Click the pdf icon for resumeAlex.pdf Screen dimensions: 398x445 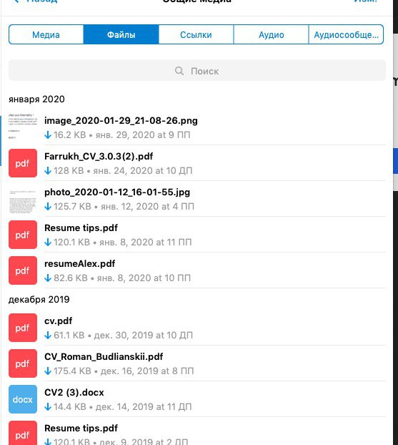(x=23, y=270)
